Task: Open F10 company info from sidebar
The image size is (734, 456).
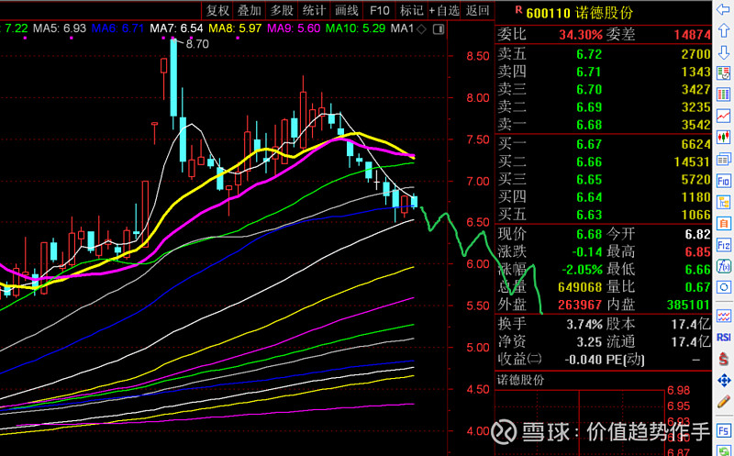Action: (723, 181)
